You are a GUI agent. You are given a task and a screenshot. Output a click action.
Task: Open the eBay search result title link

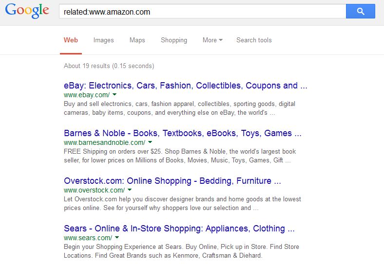coord(185,86)
